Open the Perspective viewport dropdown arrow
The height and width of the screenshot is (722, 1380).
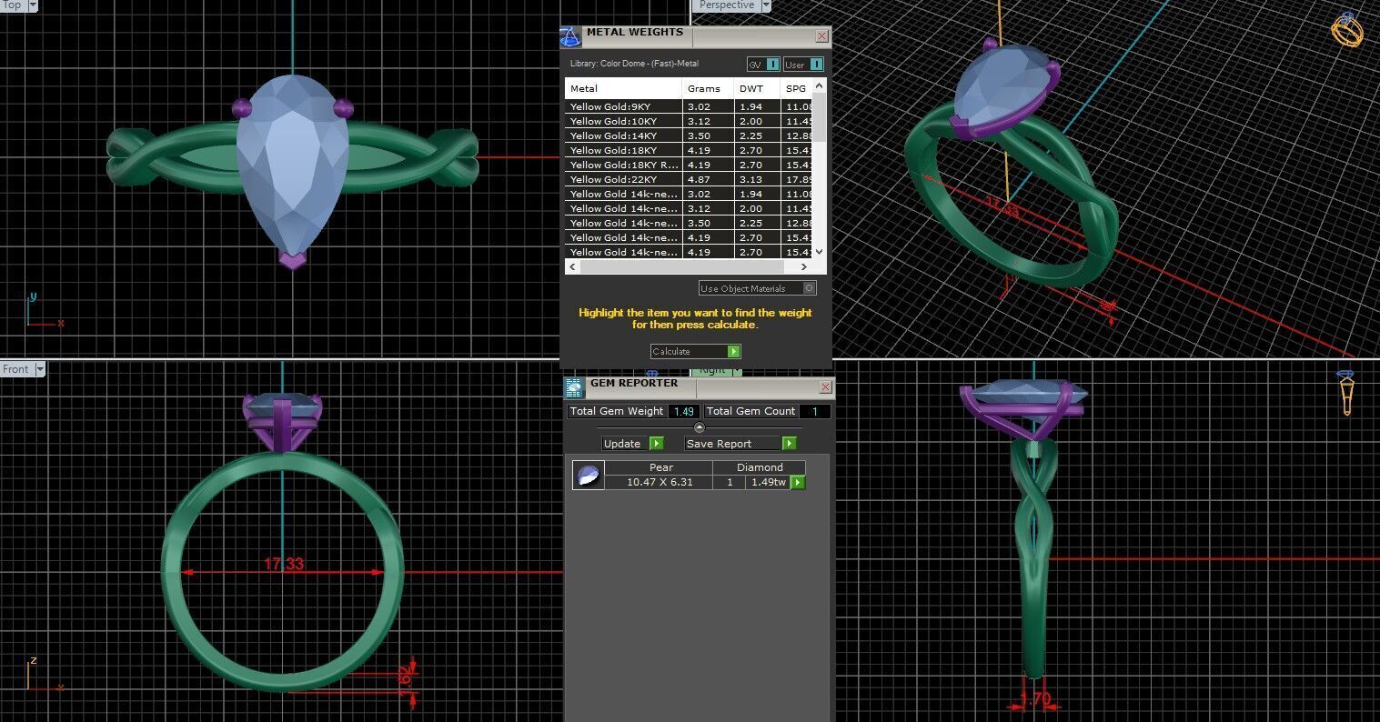click(765, 5)
